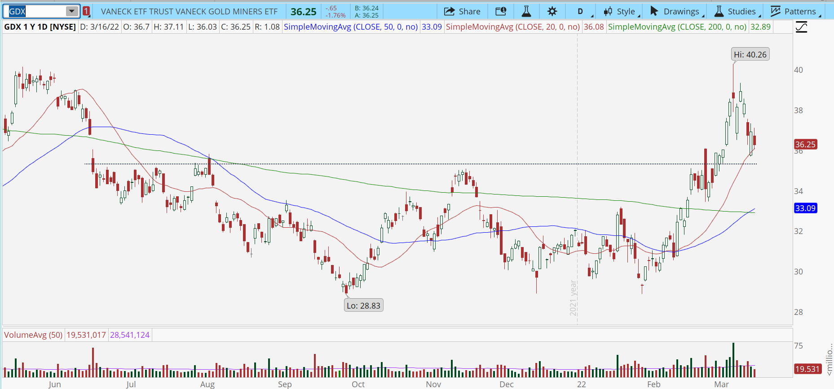Click the 50 SMA value 33.09 in header

coord(432,27)
